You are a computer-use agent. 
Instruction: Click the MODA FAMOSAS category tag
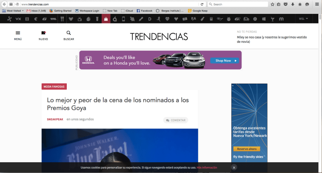(54, 86)
